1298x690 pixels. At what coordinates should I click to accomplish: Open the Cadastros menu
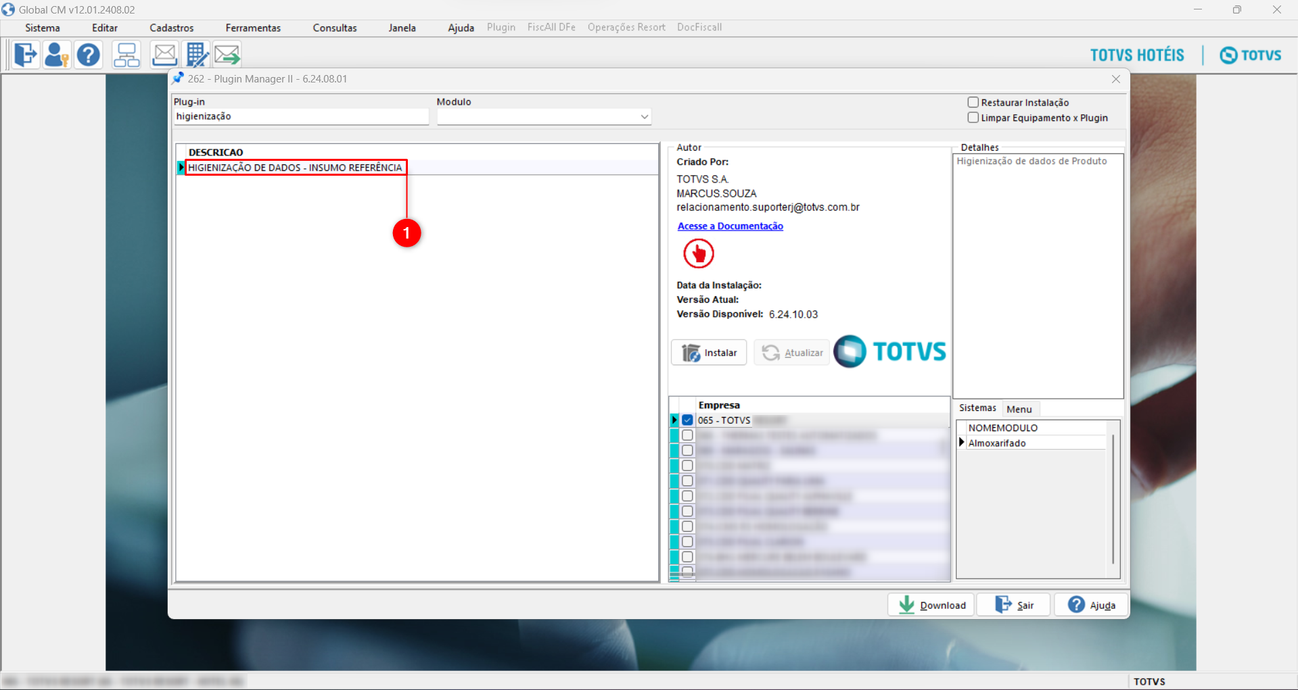pyautogui.click(x=172, y=28)
